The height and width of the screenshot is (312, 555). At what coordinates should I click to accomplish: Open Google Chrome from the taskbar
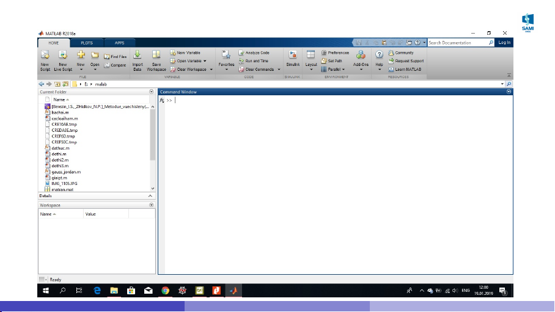[165, 291]
